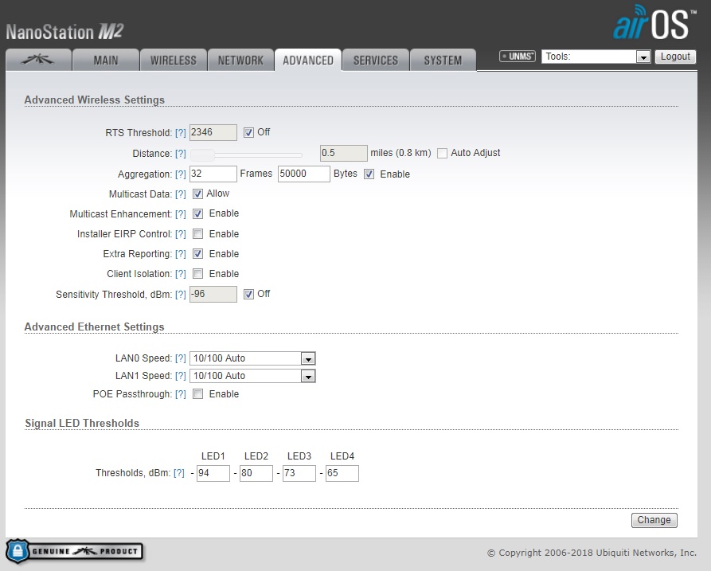711x571 pixels.
Task: Switch to the SERVICES tab
Action: point(376,61)
